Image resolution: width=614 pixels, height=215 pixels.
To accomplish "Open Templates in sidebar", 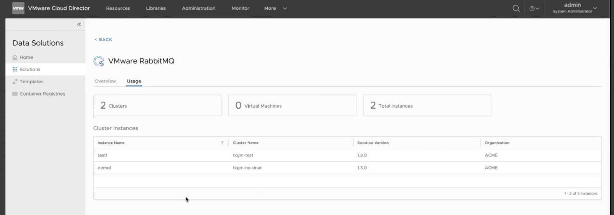I will tap(31, 82).
